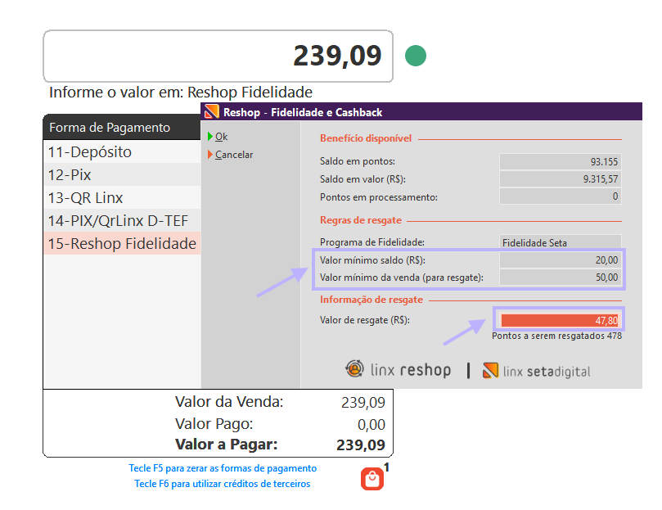Image resolution: width=662 pixels, height=510 pixels.
Task: Click the linx setadigital logo
Action: coord(536,371)
